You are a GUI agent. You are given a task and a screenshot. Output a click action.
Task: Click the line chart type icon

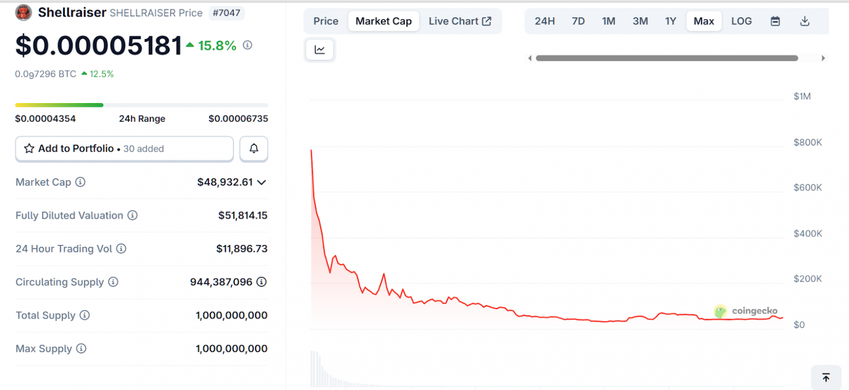coord(320,50)
